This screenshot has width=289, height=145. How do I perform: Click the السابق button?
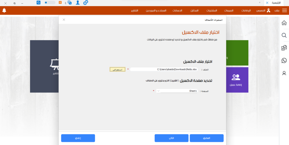(207, 138)
